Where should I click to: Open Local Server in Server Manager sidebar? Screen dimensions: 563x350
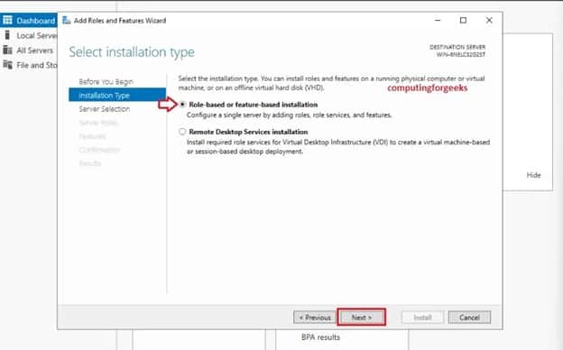29,35
